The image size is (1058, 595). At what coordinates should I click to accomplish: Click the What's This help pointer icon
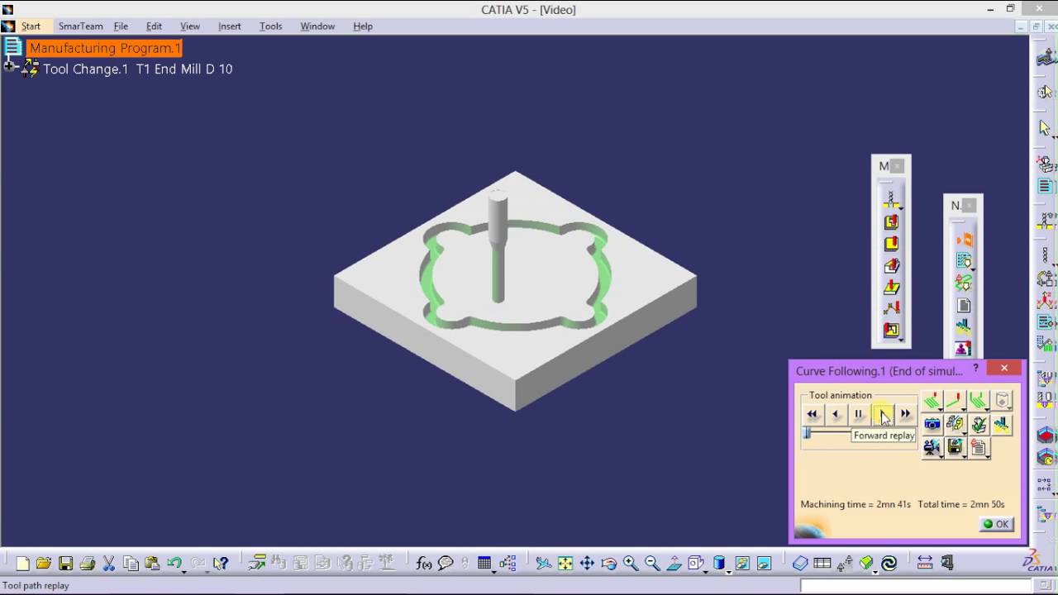pyautogui.click(x=220, y=564)
